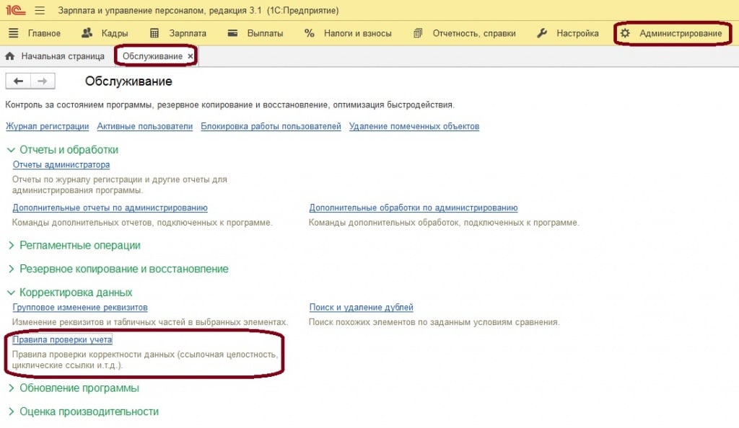Open the hamburger main menu icon

pyautogui.click(x=39, y=11)
